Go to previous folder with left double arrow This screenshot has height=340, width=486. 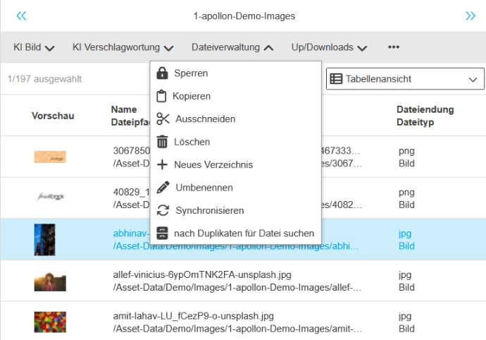pyautogui.click(x=21, y=16)
